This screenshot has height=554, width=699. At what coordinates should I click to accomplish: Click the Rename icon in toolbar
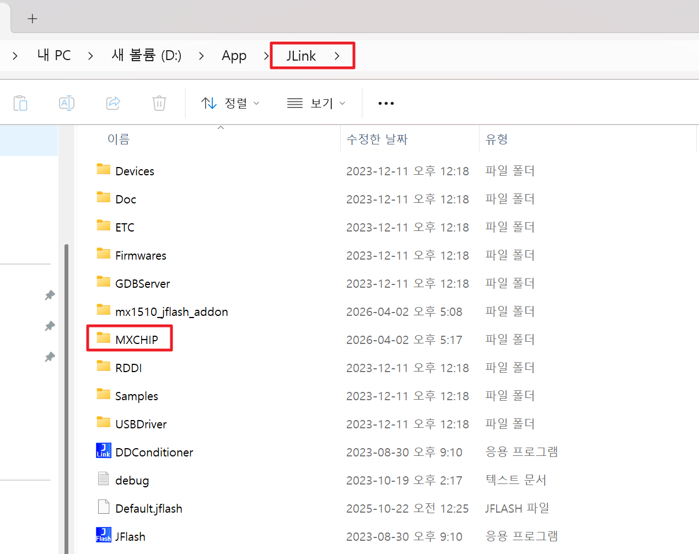tap(67, 103)
